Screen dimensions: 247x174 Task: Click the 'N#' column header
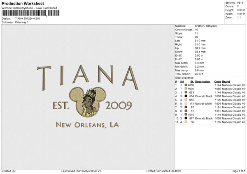click(x=182, y=82)
